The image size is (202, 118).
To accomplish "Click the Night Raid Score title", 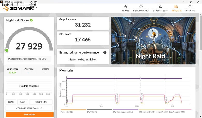I will click(x=18, y=20).
